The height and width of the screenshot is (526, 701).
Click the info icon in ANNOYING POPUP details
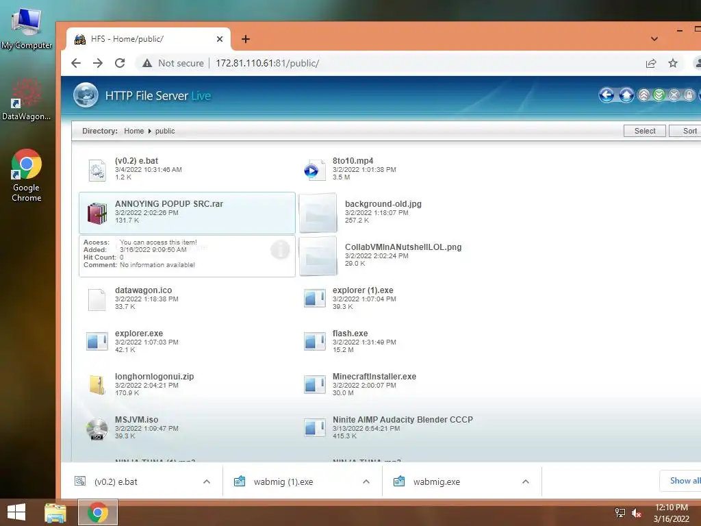[280, 249]
